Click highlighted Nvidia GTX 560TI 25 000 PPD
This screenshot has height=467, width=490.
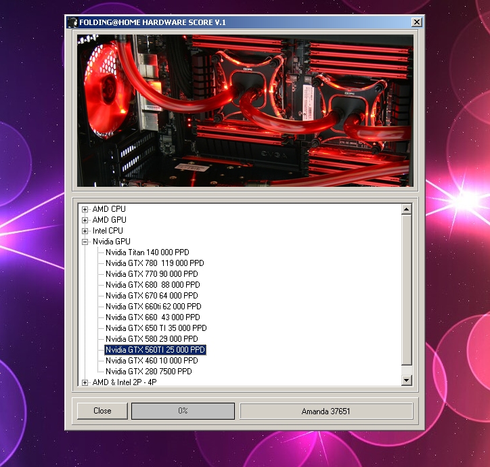(155, 350)
